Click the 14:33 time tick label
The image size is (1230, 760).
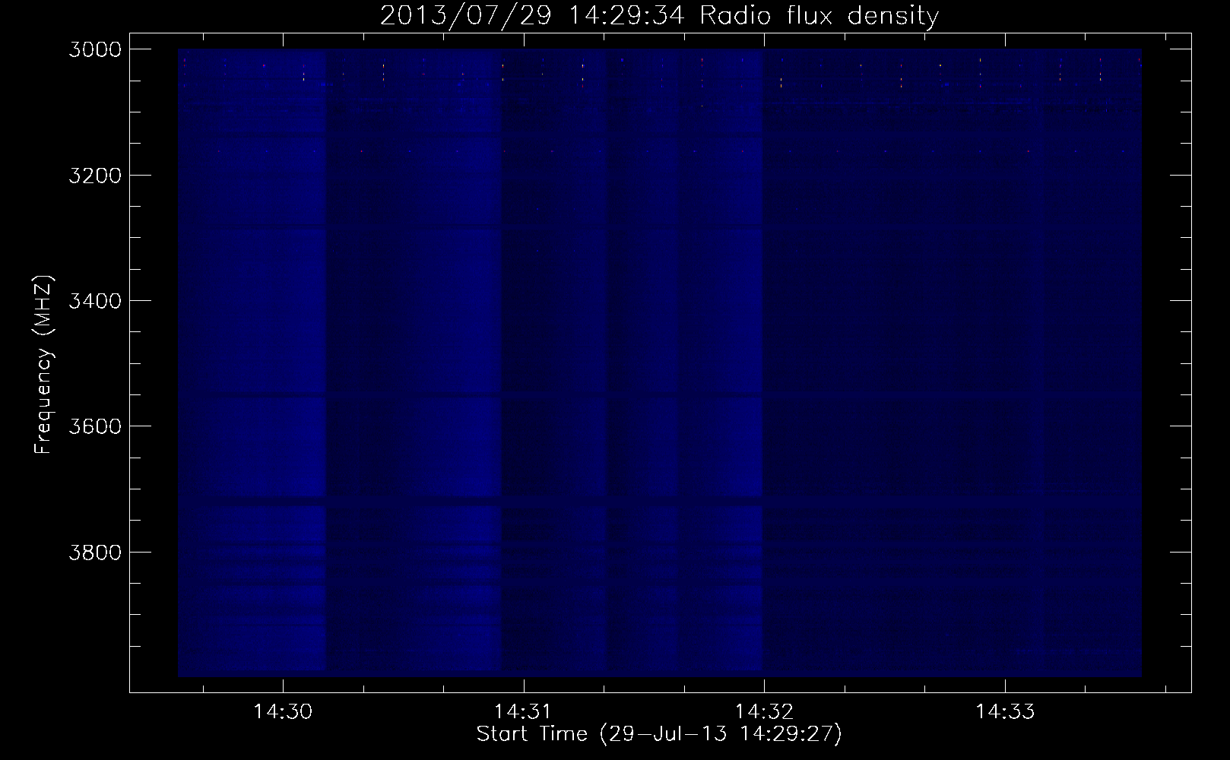click(x=1005, y=712)
